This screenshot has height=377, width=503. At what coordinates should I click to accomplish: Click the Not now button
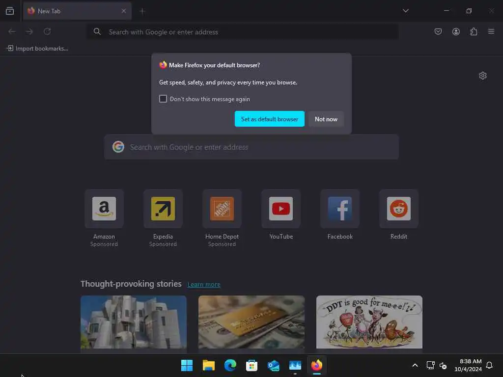326,119
